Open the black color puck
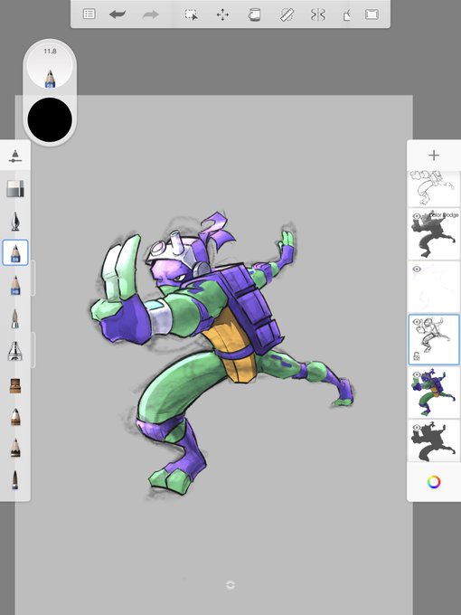This screenshot has width=461, height=615. point(50,119)
